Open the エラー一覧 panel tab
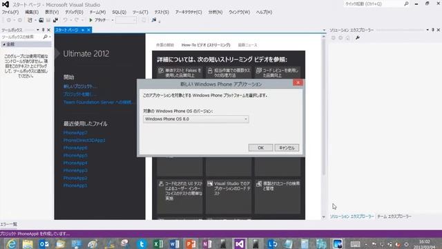The image size is (442, 249). (8, 224)
